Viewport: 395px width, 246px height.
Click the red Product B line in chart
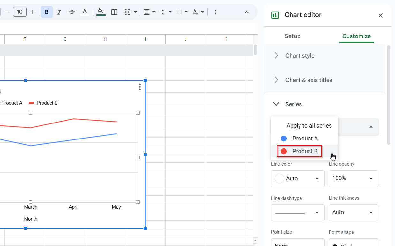coord(74,119)
